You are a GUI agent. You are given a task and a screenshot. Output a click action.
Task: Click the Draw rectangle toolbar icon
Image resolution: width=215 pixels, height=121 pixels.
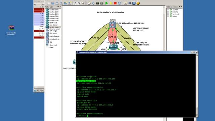[x=134, y=3]
